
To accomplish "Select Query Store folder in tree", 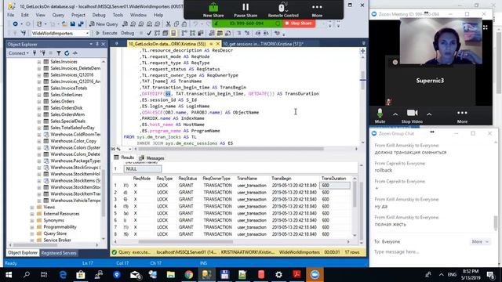I will [55, 233].
